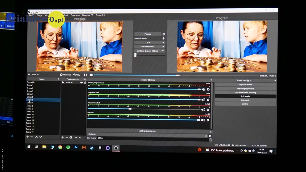Click Rozpocznij stream

point(245,85)
